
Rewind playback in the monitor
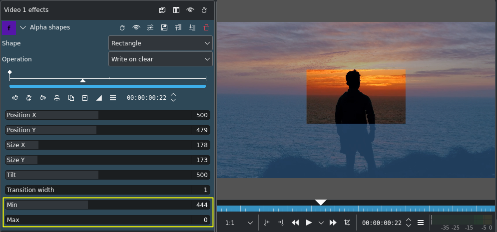[295, 223]
